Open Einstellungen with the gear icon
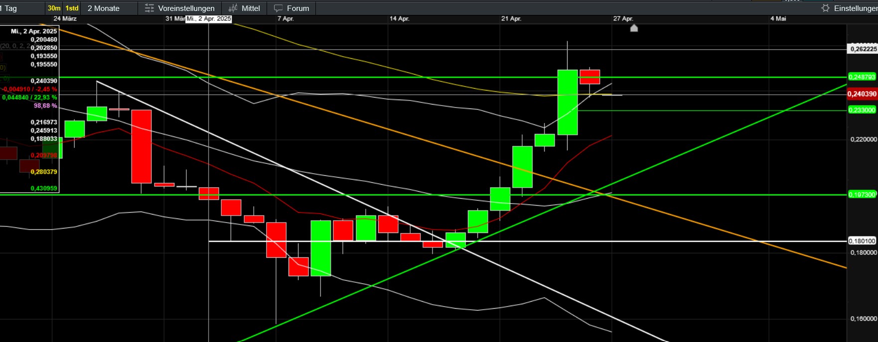Image resolution: width=878 pixels, height=342 pixels. point(825,8)
